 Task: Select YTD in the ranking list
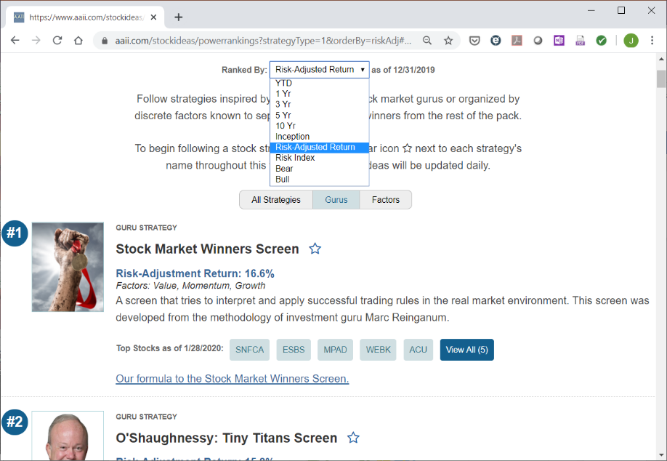click(x=320, y=83)
